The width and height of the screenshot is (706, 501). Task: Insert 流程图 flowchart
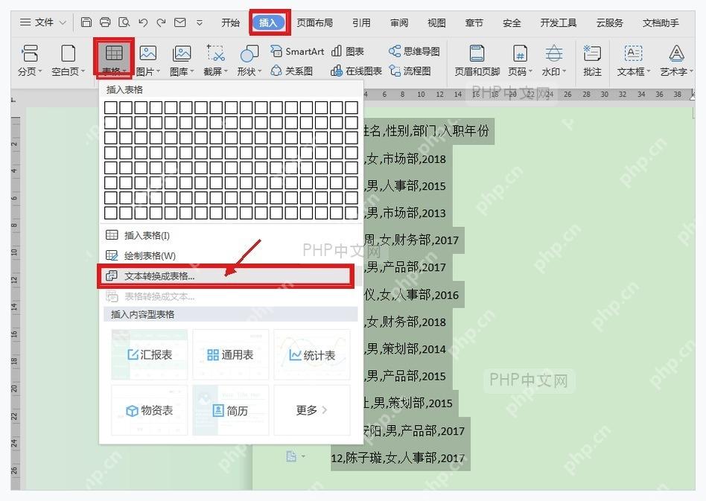pyautogui.click(x=410, y=71)
